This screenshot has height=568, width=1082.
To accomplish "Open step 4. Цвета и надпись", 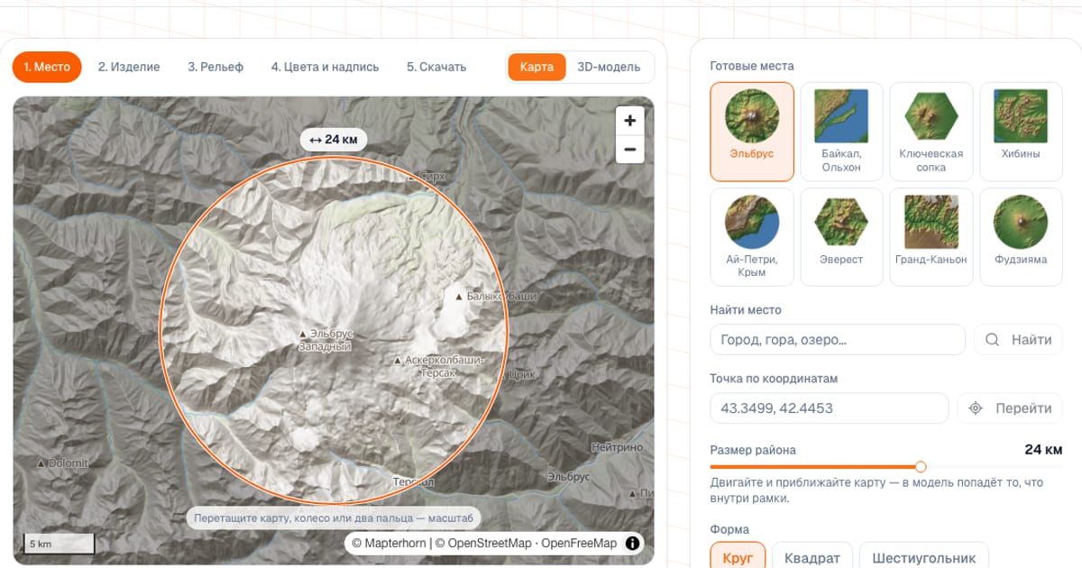I will click(325, 67).
